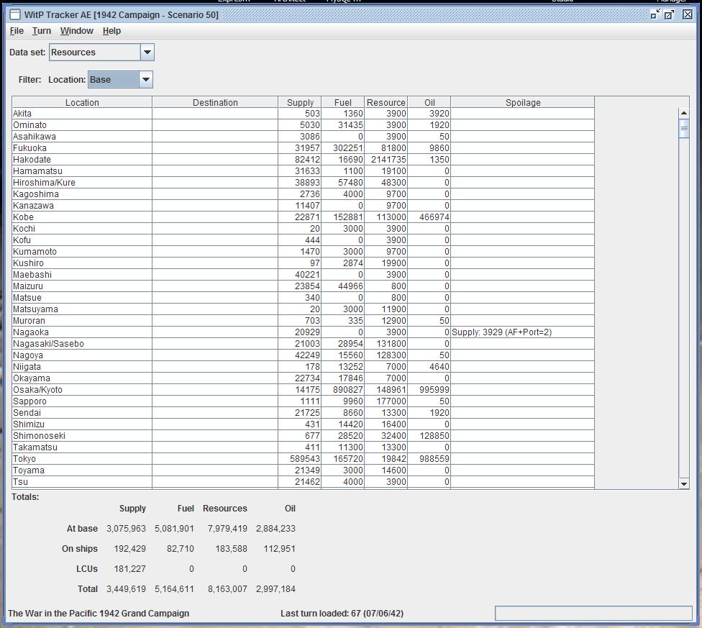Screen dimensions: 702x628
Task: Click the maximize window button
Action: tap(670, 14)
